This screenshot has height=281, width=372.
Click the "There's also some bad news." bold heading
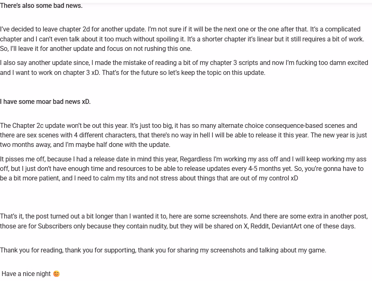point(41,6)
